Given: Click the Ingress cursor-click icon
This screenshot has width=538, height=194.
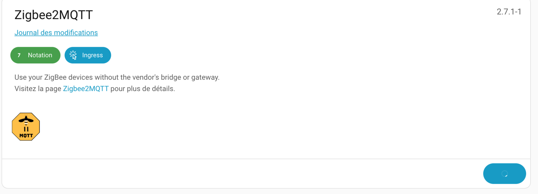Looking at the screenshot, I should coord(73,55).
